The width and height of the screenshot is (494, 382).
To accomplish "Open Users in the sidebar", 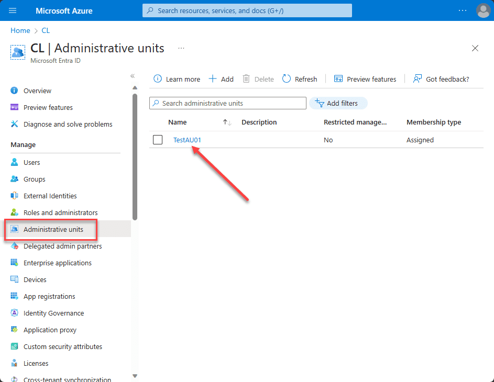I will 32,162.
